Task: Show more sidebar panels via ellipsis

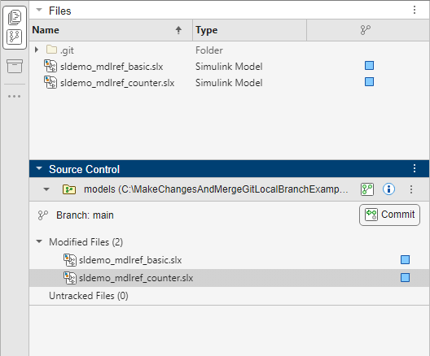Action: 15,97
